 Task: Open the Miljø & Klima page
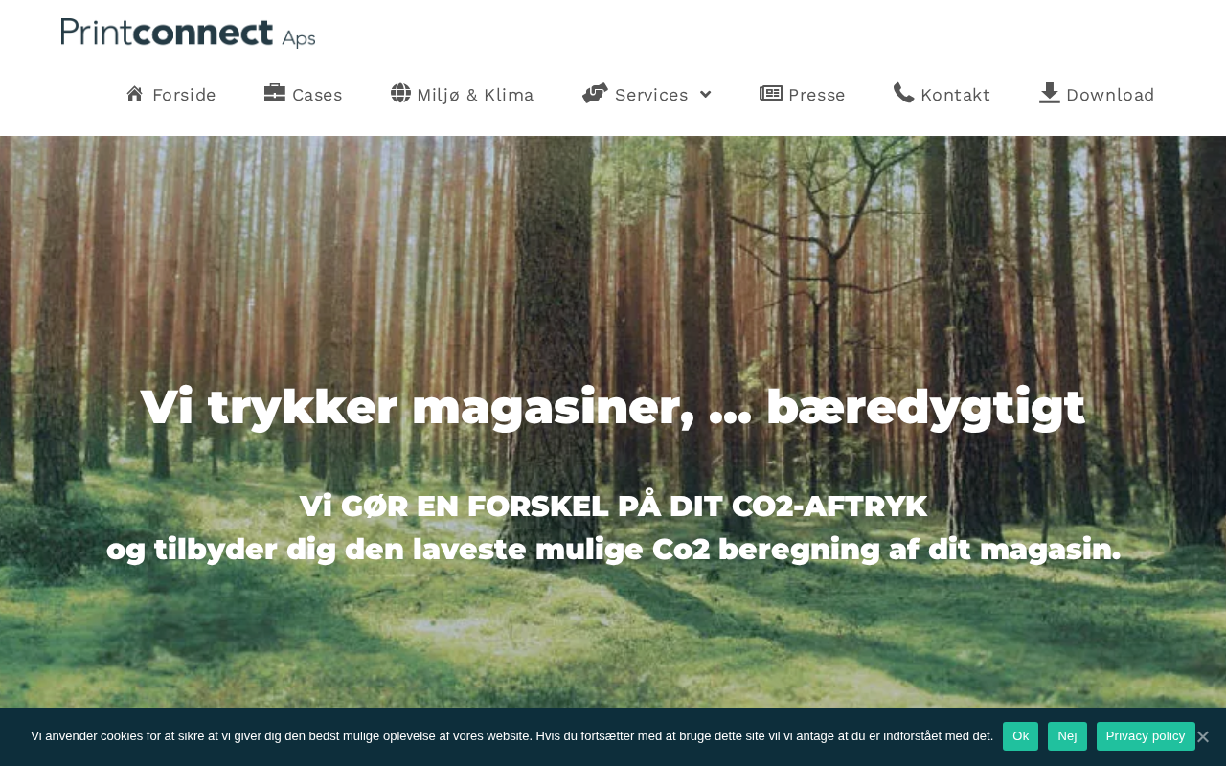coord(475,95)
